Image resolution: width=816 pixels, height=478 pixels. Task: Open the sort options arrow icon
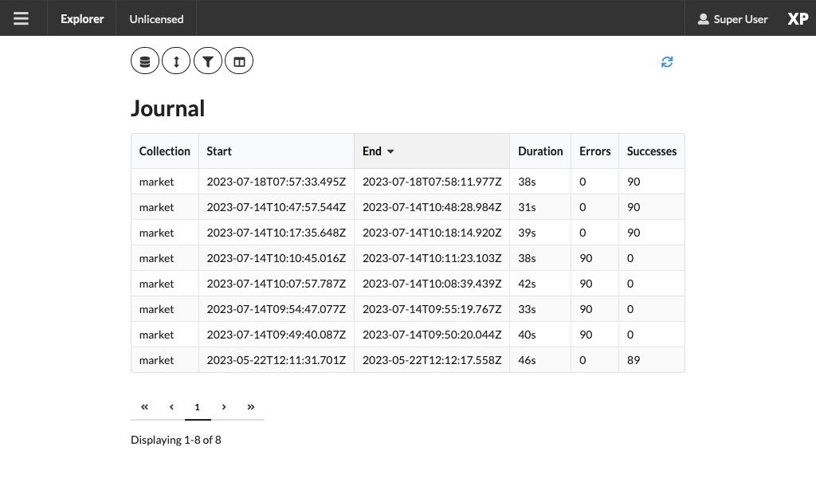click(176, 61)
